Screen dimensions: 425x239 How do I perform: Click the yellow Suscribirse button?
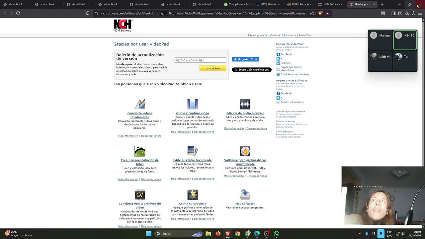point(213,68)
